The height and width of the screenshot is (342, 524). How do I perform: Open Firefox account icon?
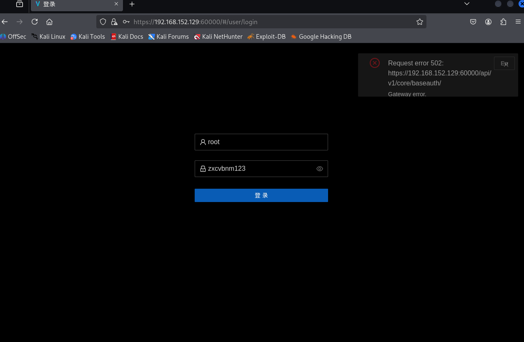coord(488,22)
